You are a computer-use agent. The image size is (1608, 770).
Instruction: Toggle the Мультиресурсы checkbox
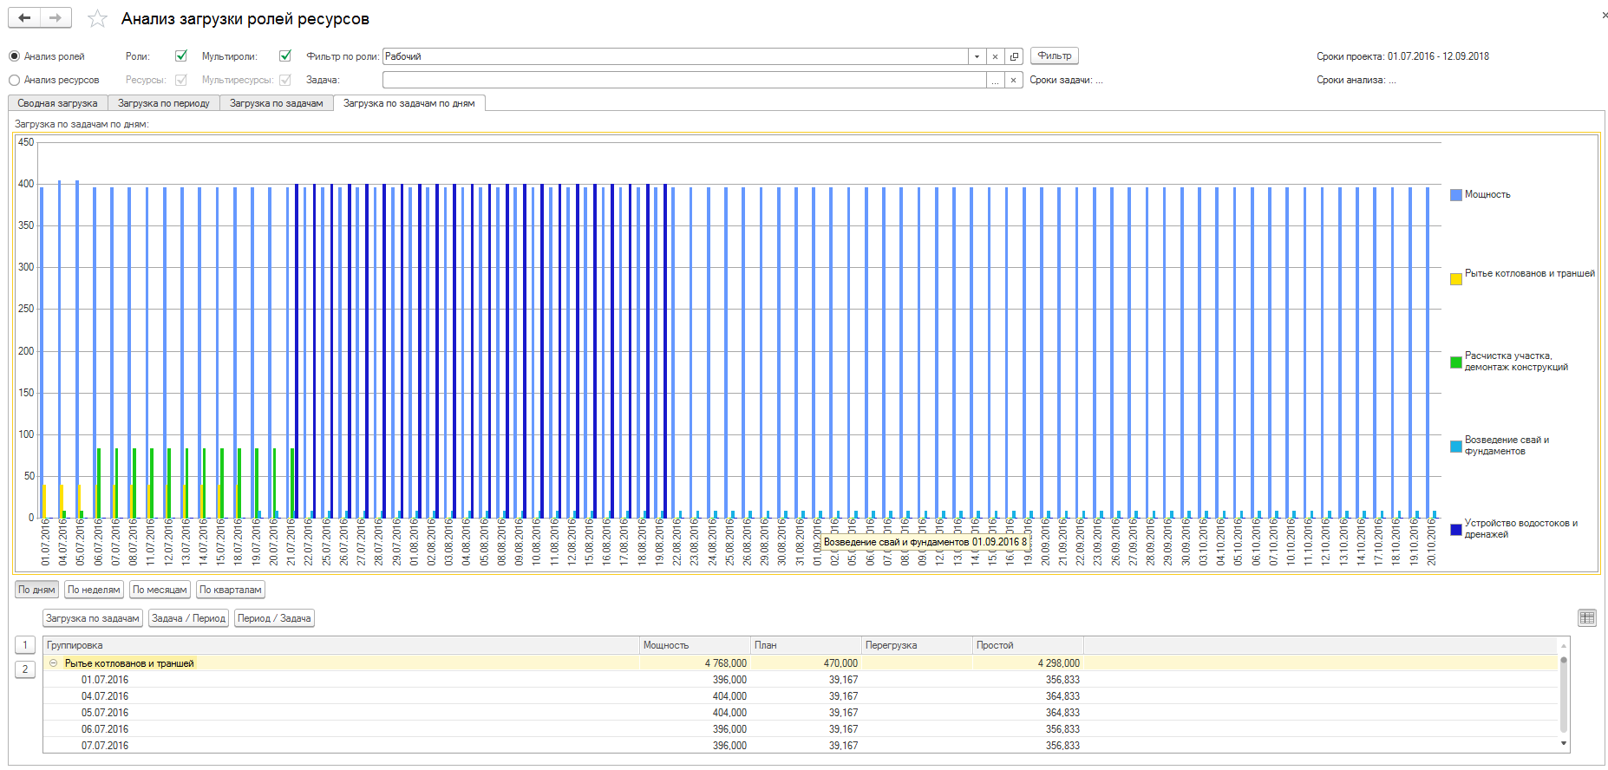[x=285, y=80]
